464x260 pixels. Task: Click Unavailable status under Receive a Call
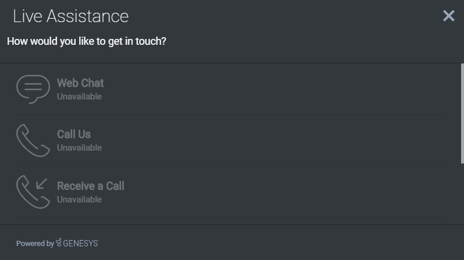[x=79, y=200]
